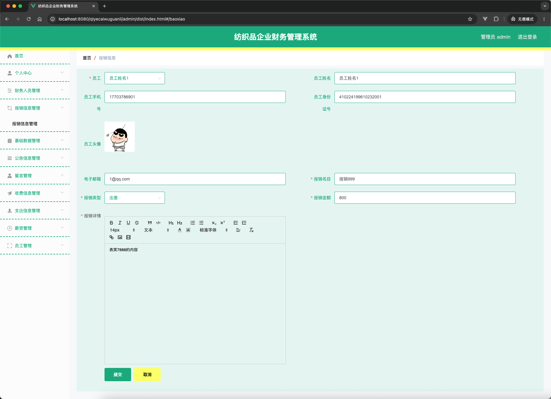Screen dimensions: 551x399
Task: Insert a code block in editor
Action: coord(158,223)
